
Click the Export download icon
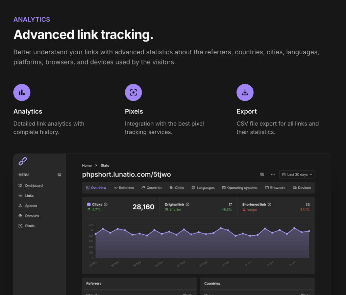point(245,92)
